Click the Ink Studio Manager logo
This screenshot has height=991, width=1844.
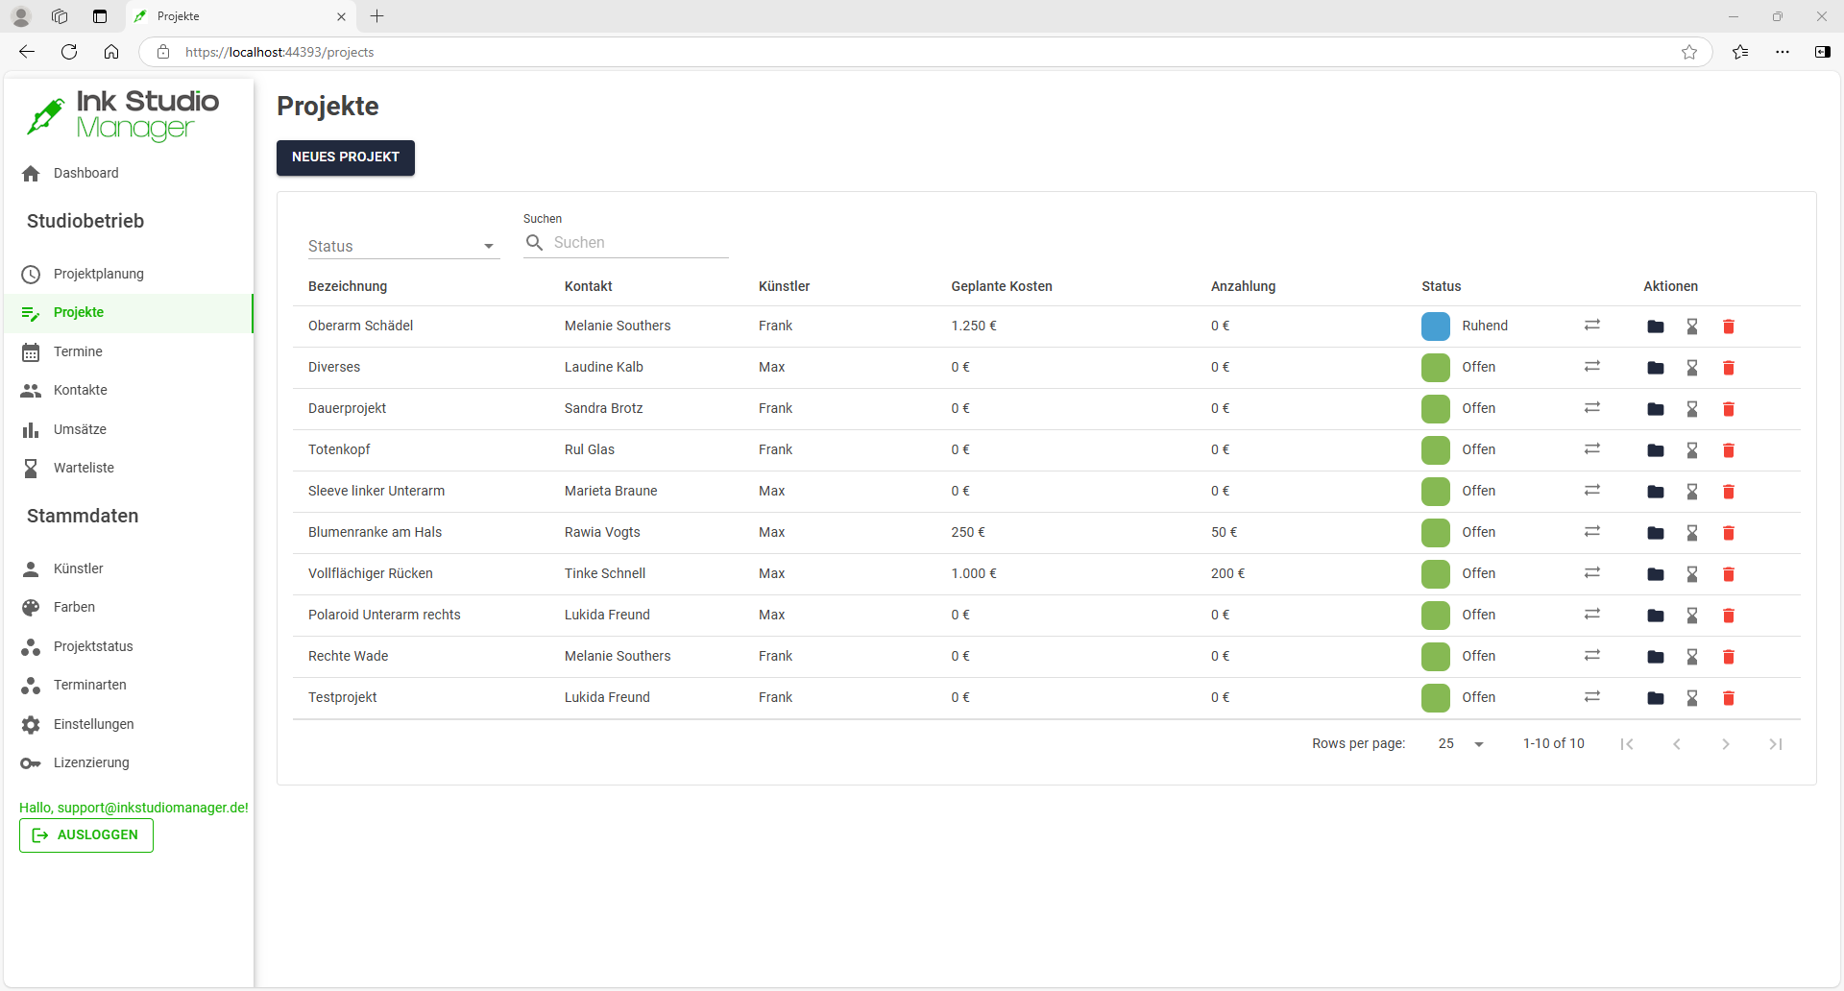[x=123, y=115]
